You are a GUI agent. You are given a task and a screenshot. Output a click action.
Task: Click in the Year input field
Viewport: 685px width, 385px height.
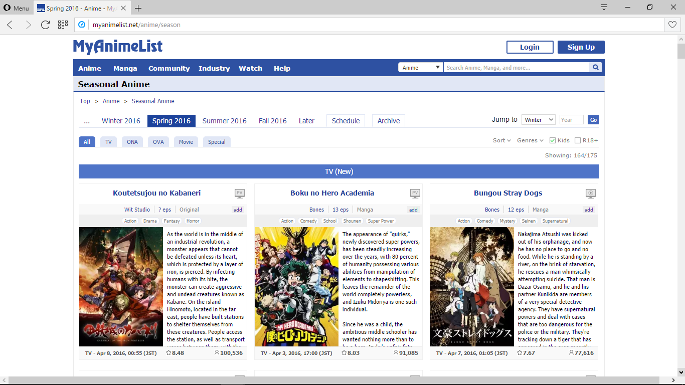(x=572, y=120)
